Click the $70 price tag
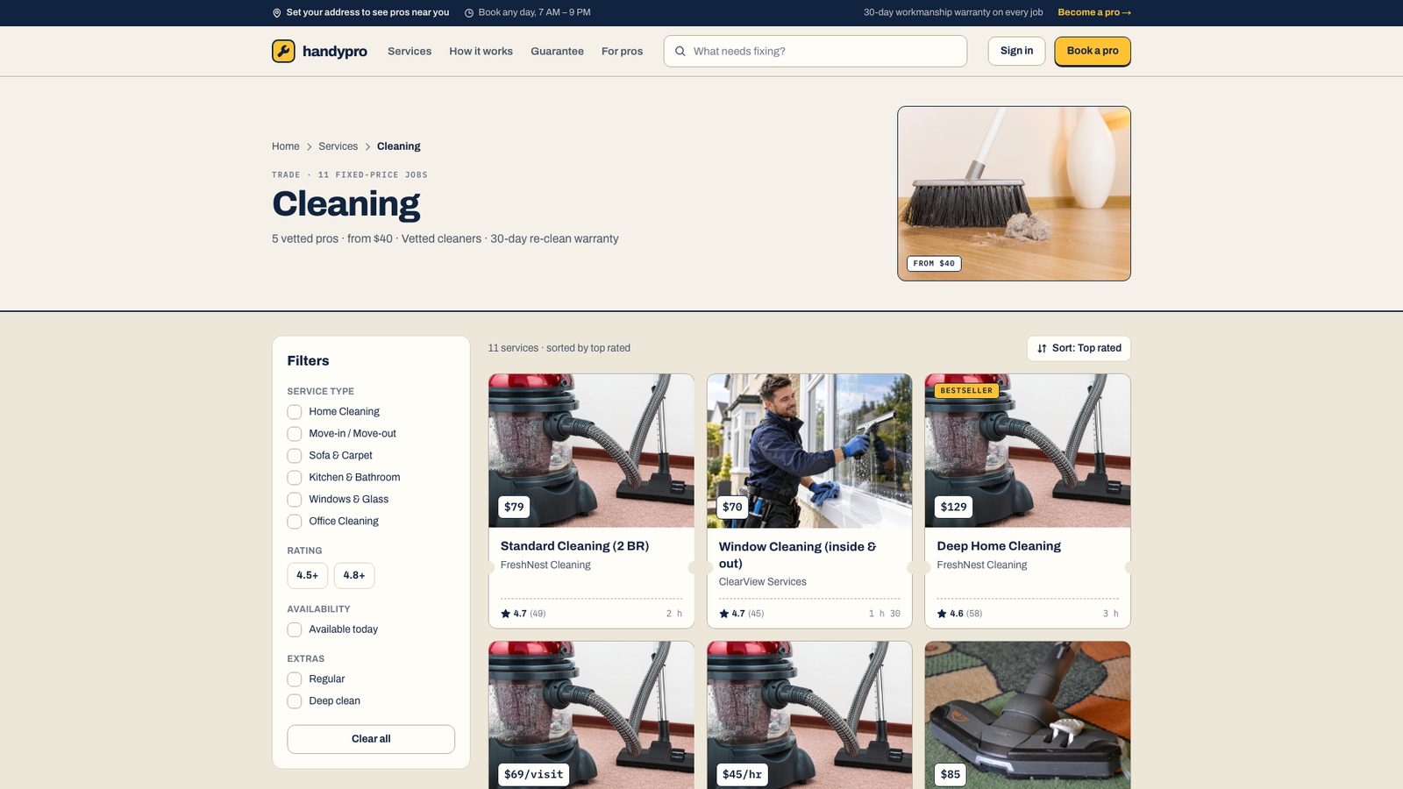Screen dimensions: 1403x789 (732, 507)
